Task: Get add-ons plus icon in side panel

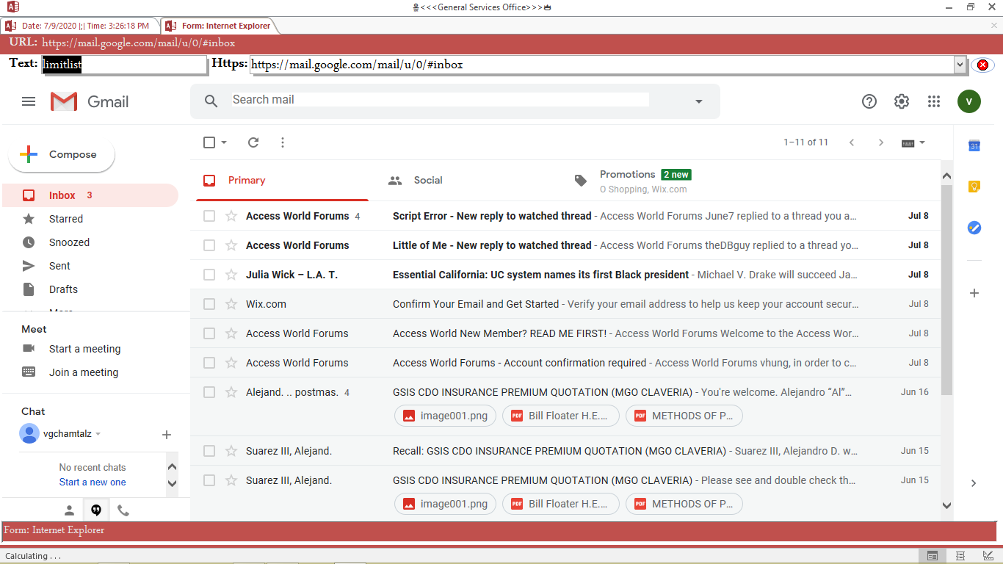Action: pos(974,293)
